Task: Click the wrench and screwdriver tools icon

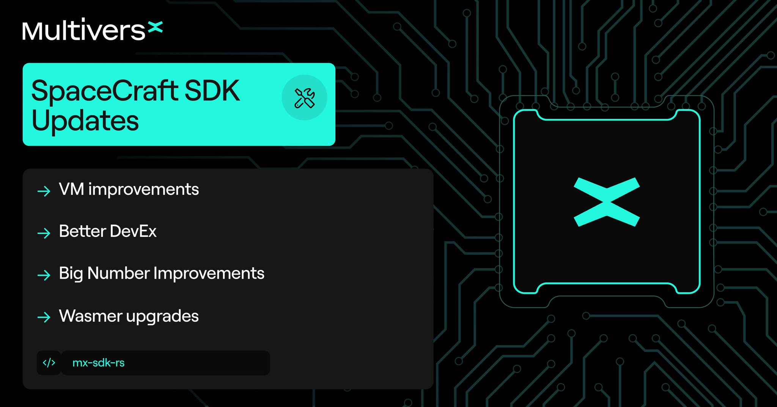Action: [x=304, y=98]
